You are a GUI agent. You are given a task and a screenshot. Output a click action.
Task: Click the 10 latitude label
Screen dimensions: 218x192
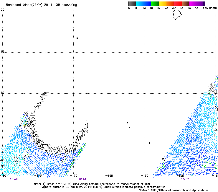coord(2,93)
